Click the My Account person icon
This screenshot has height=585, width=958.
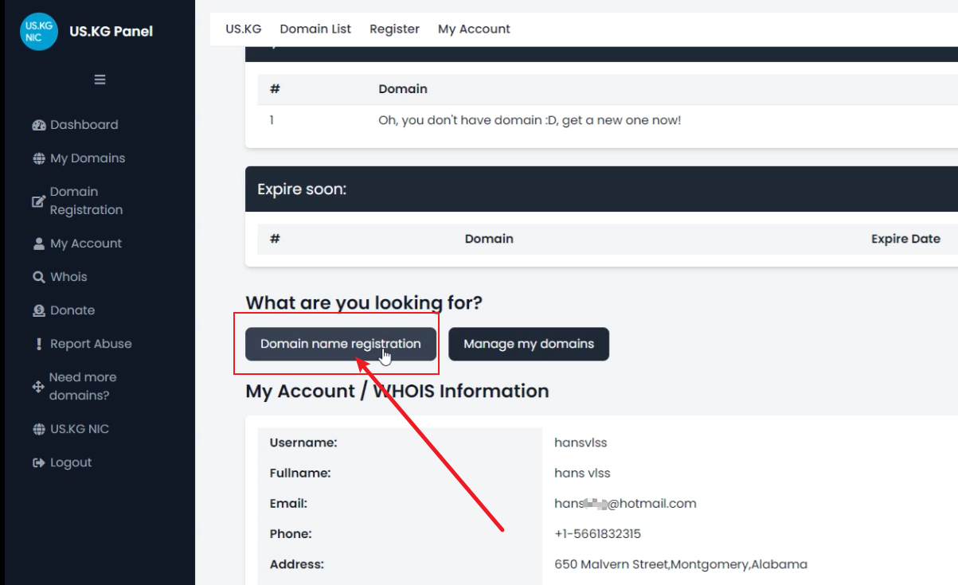(x=39, y=244)
